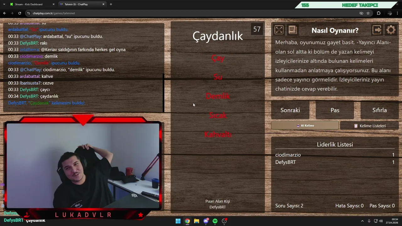Select DefysBRT in the leaderboard

[285, 162]
